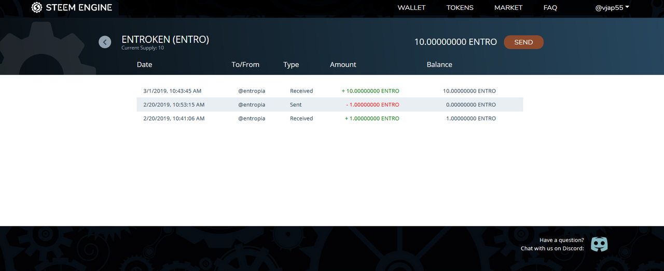Click the Current Supply: 10 text
Image resolution: width=664 pixels, height=271 pixels.
143,48
